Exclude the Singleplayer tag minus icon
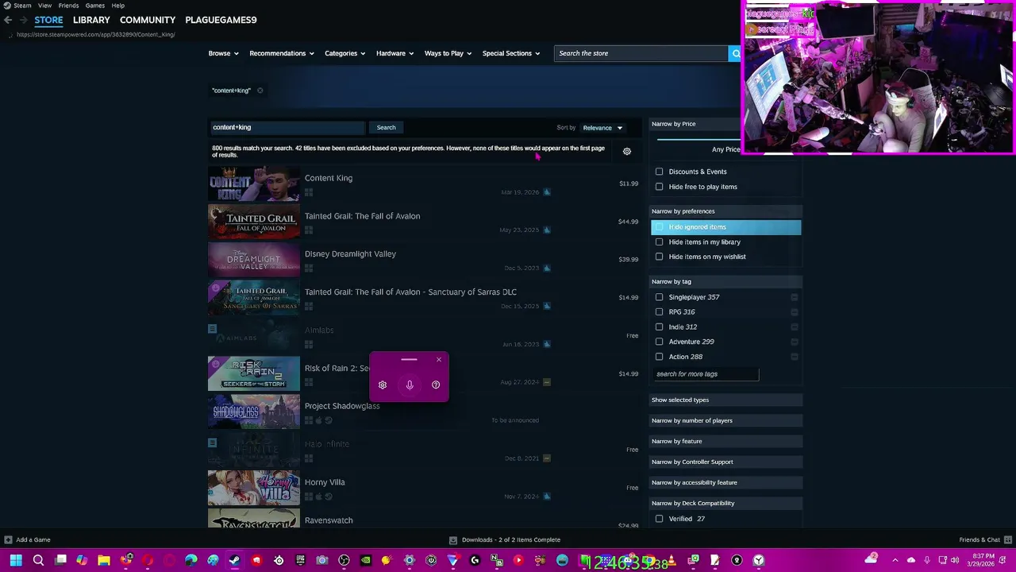The image size is (1016, 572). click(794, 297)
